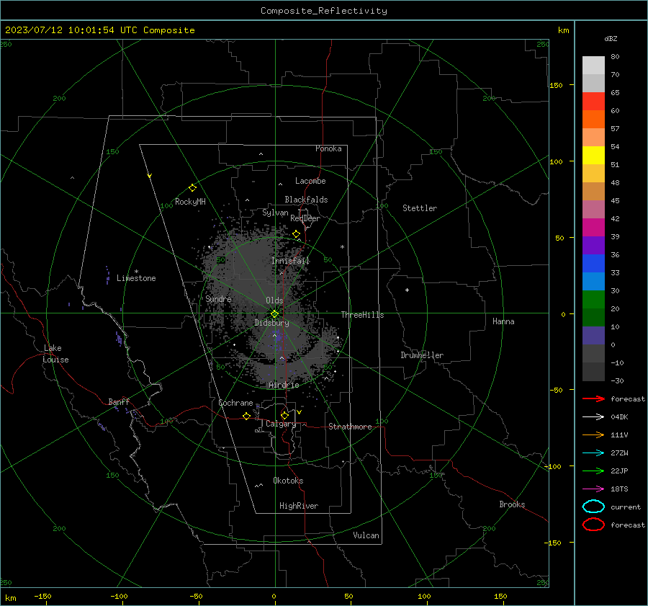Select the yellow radar-center diamond near Olds
Screen dimensions: 648x606
[x=274, y=314]
